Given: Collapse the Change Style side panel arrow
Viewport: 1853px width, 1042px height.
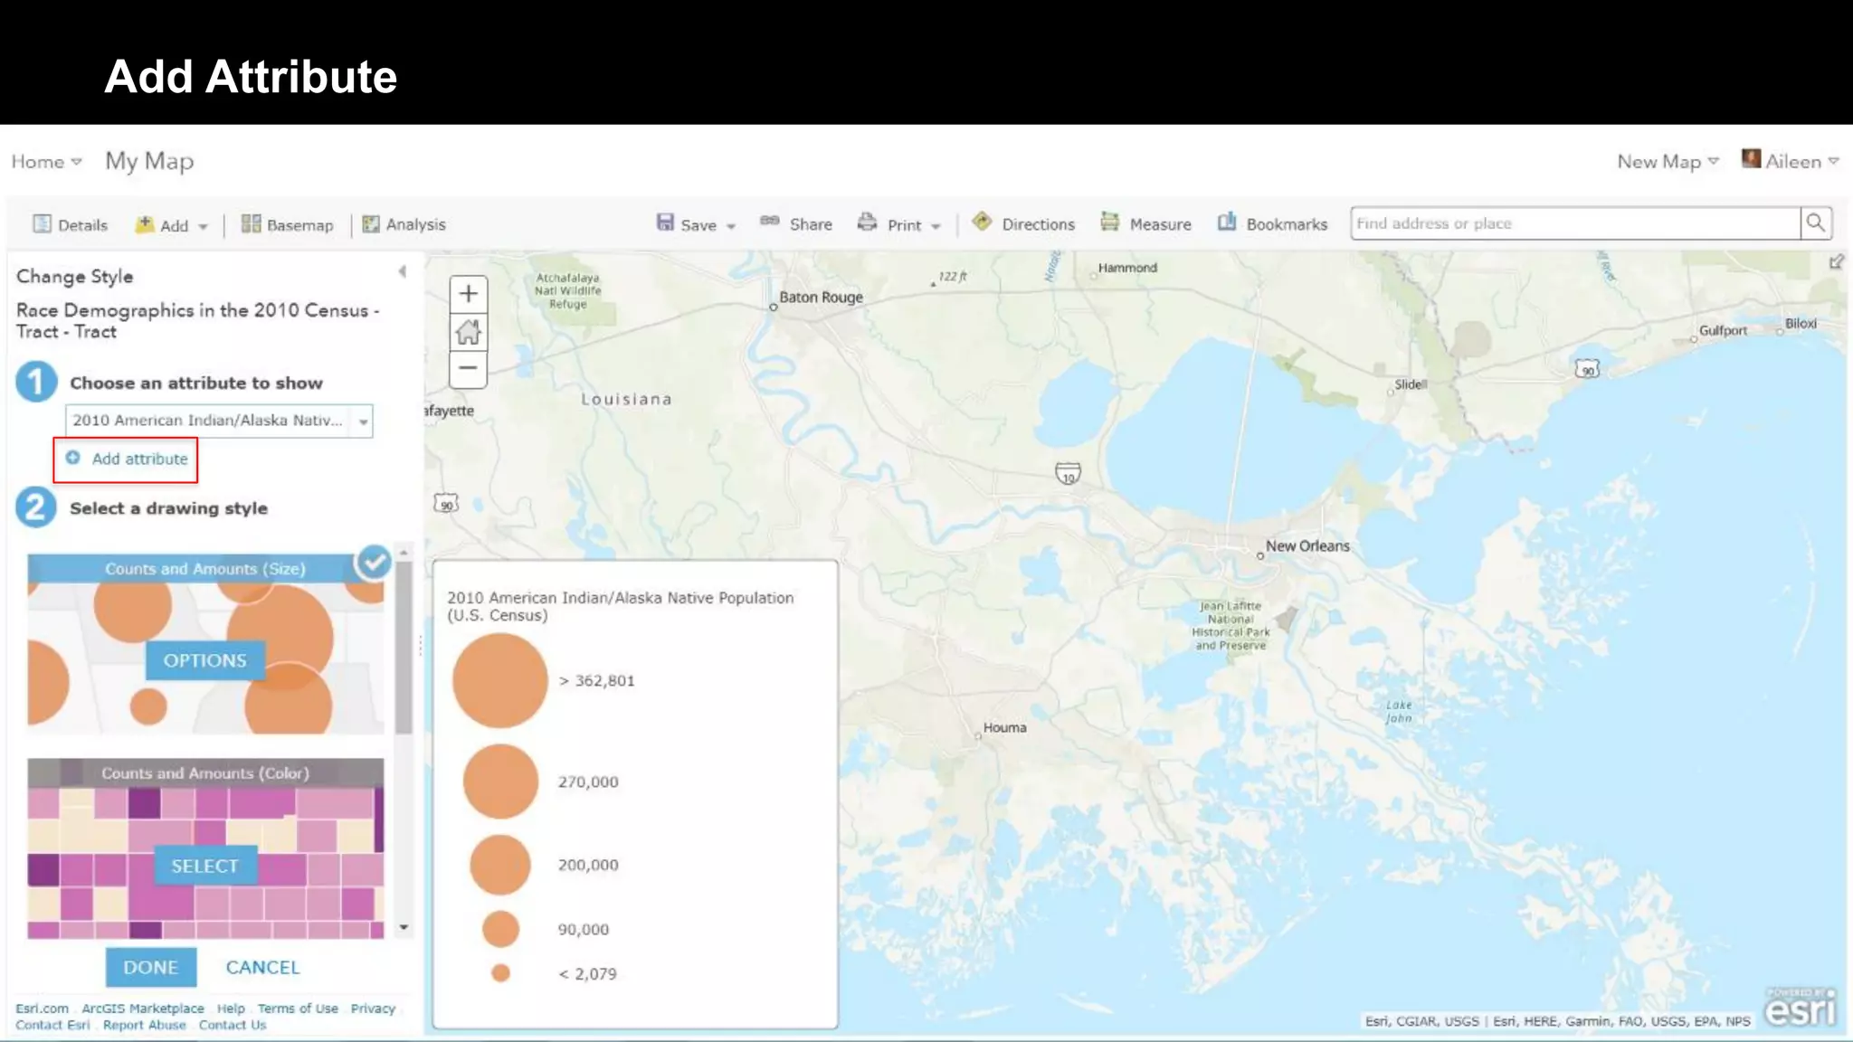Looking at the screenshot, I should coord(402,271).
